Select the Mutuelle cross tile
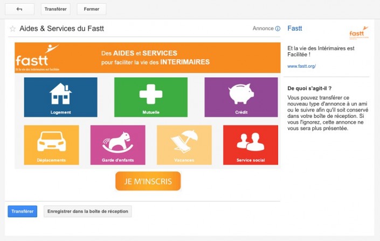 point(151,97)
